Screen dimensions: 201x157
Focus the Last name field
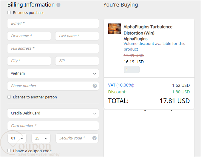point(77,36)
